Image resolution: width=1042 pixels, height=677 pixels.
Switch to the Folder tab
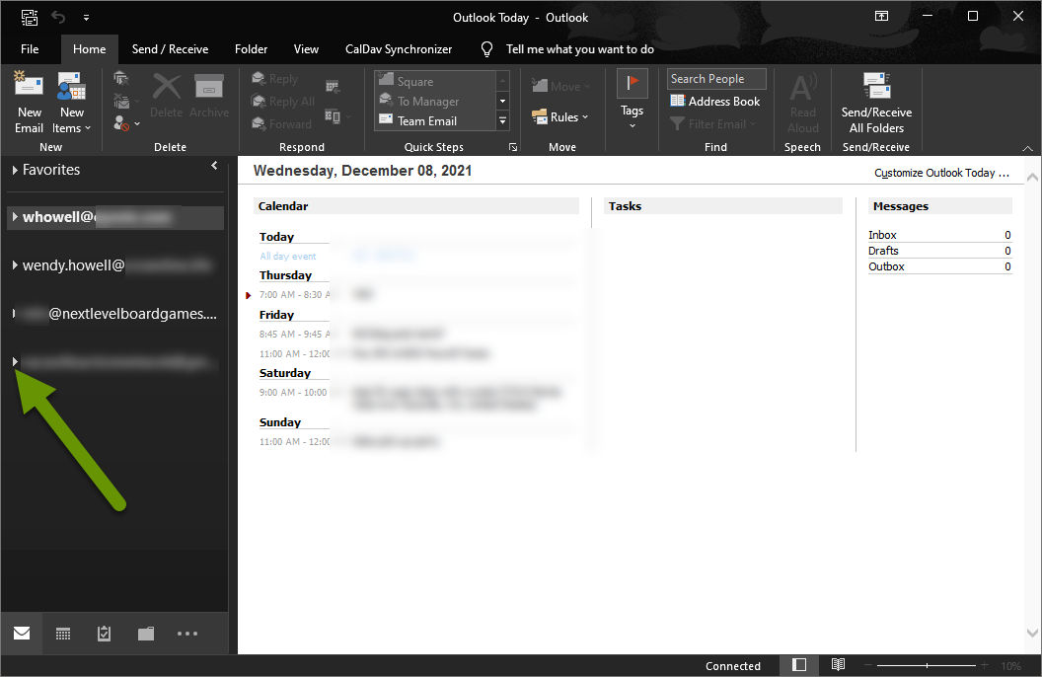pyautogui.click(x=252, y=49)
